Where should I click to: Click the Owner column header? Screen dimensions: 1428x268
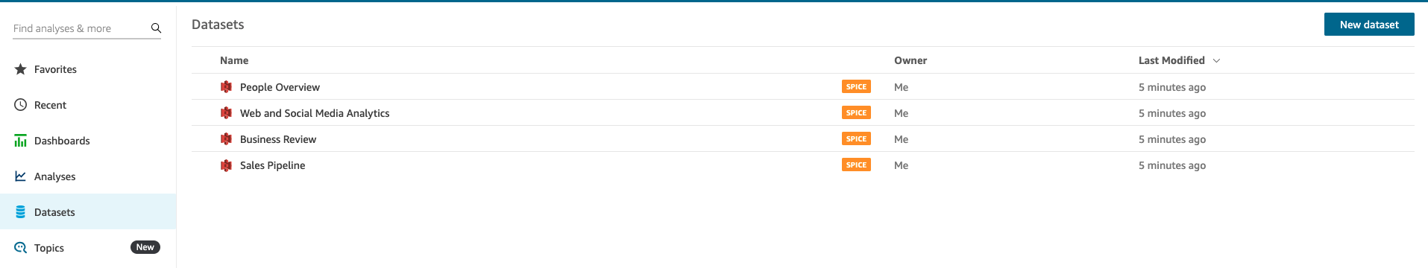pyautogui.click(x=910, y=60)
